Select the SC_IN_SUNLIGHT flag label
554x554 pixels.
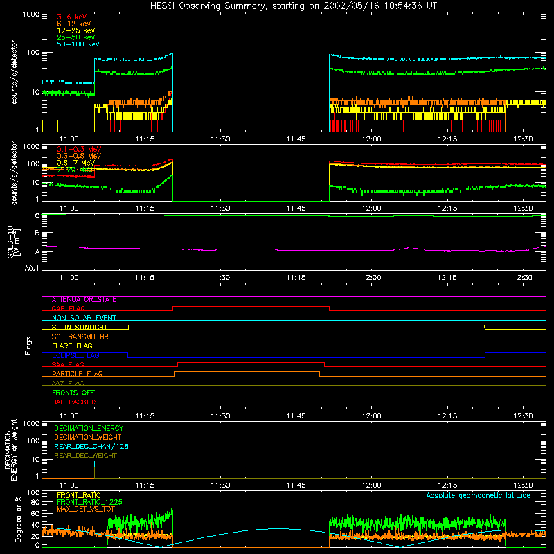80,327
